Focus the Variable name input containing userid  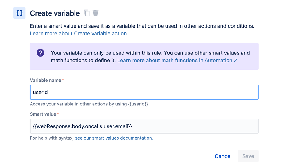click(144, 92)
